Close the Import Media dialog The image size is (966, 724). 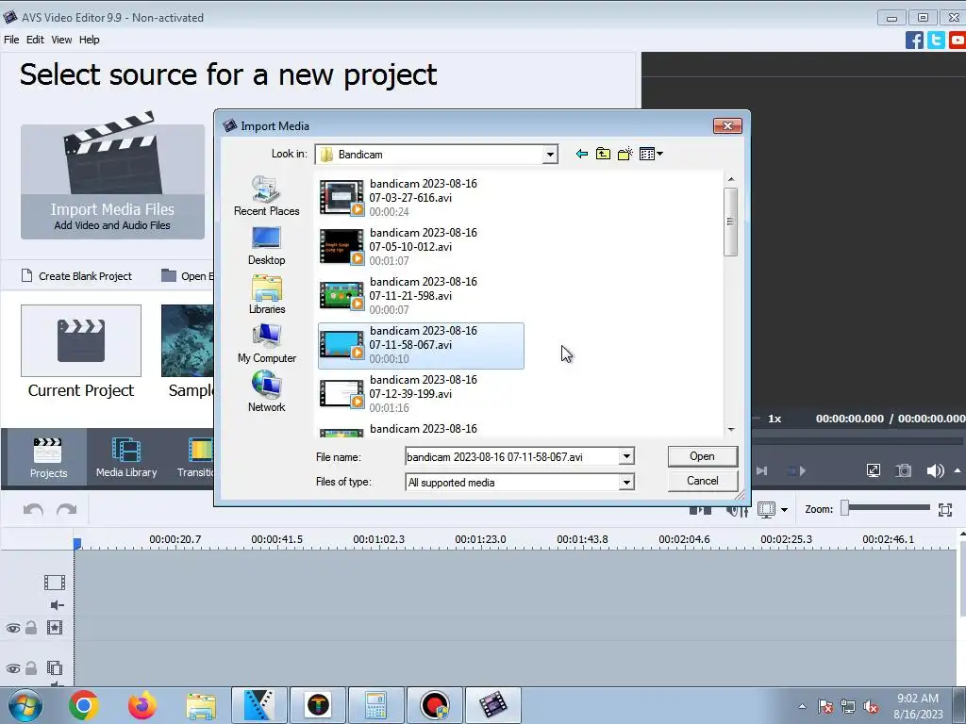click(727, 125)
